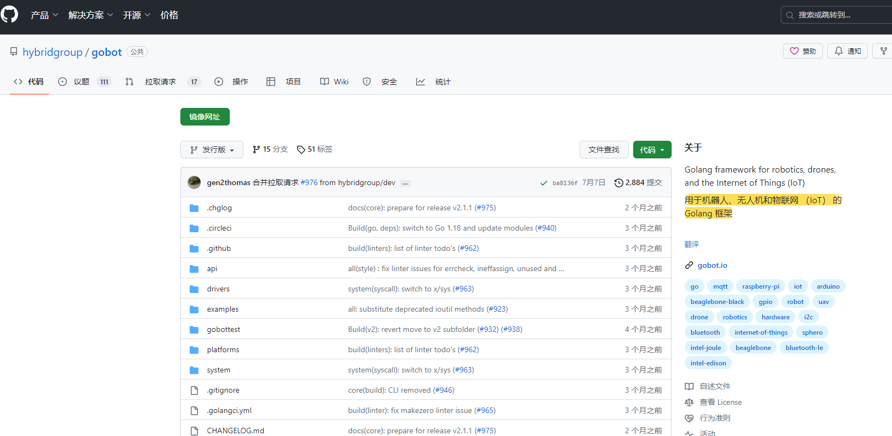Expand the 解决方案 menu

tap(90, 15)
